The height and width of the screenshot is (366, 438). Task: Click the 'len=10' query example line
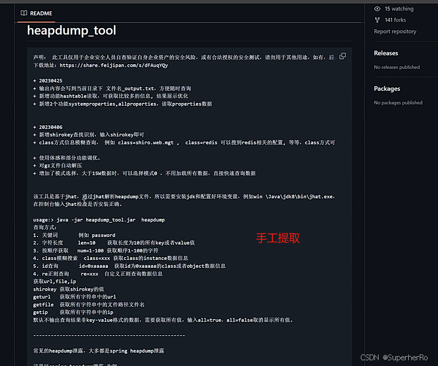coord(114,243)
